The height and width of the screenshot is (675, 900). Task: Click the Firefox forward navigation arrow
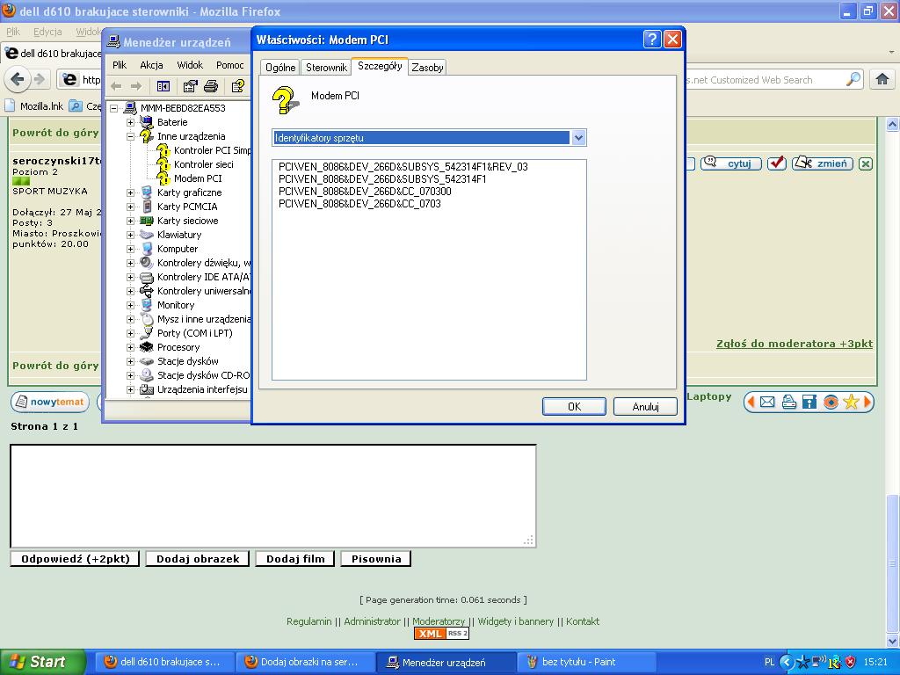(40, 79)
